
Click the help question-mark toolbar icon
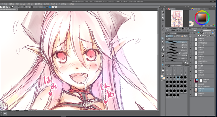point(54,7)
